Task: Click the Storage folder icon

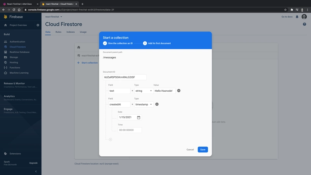Action: click(5, 57)
